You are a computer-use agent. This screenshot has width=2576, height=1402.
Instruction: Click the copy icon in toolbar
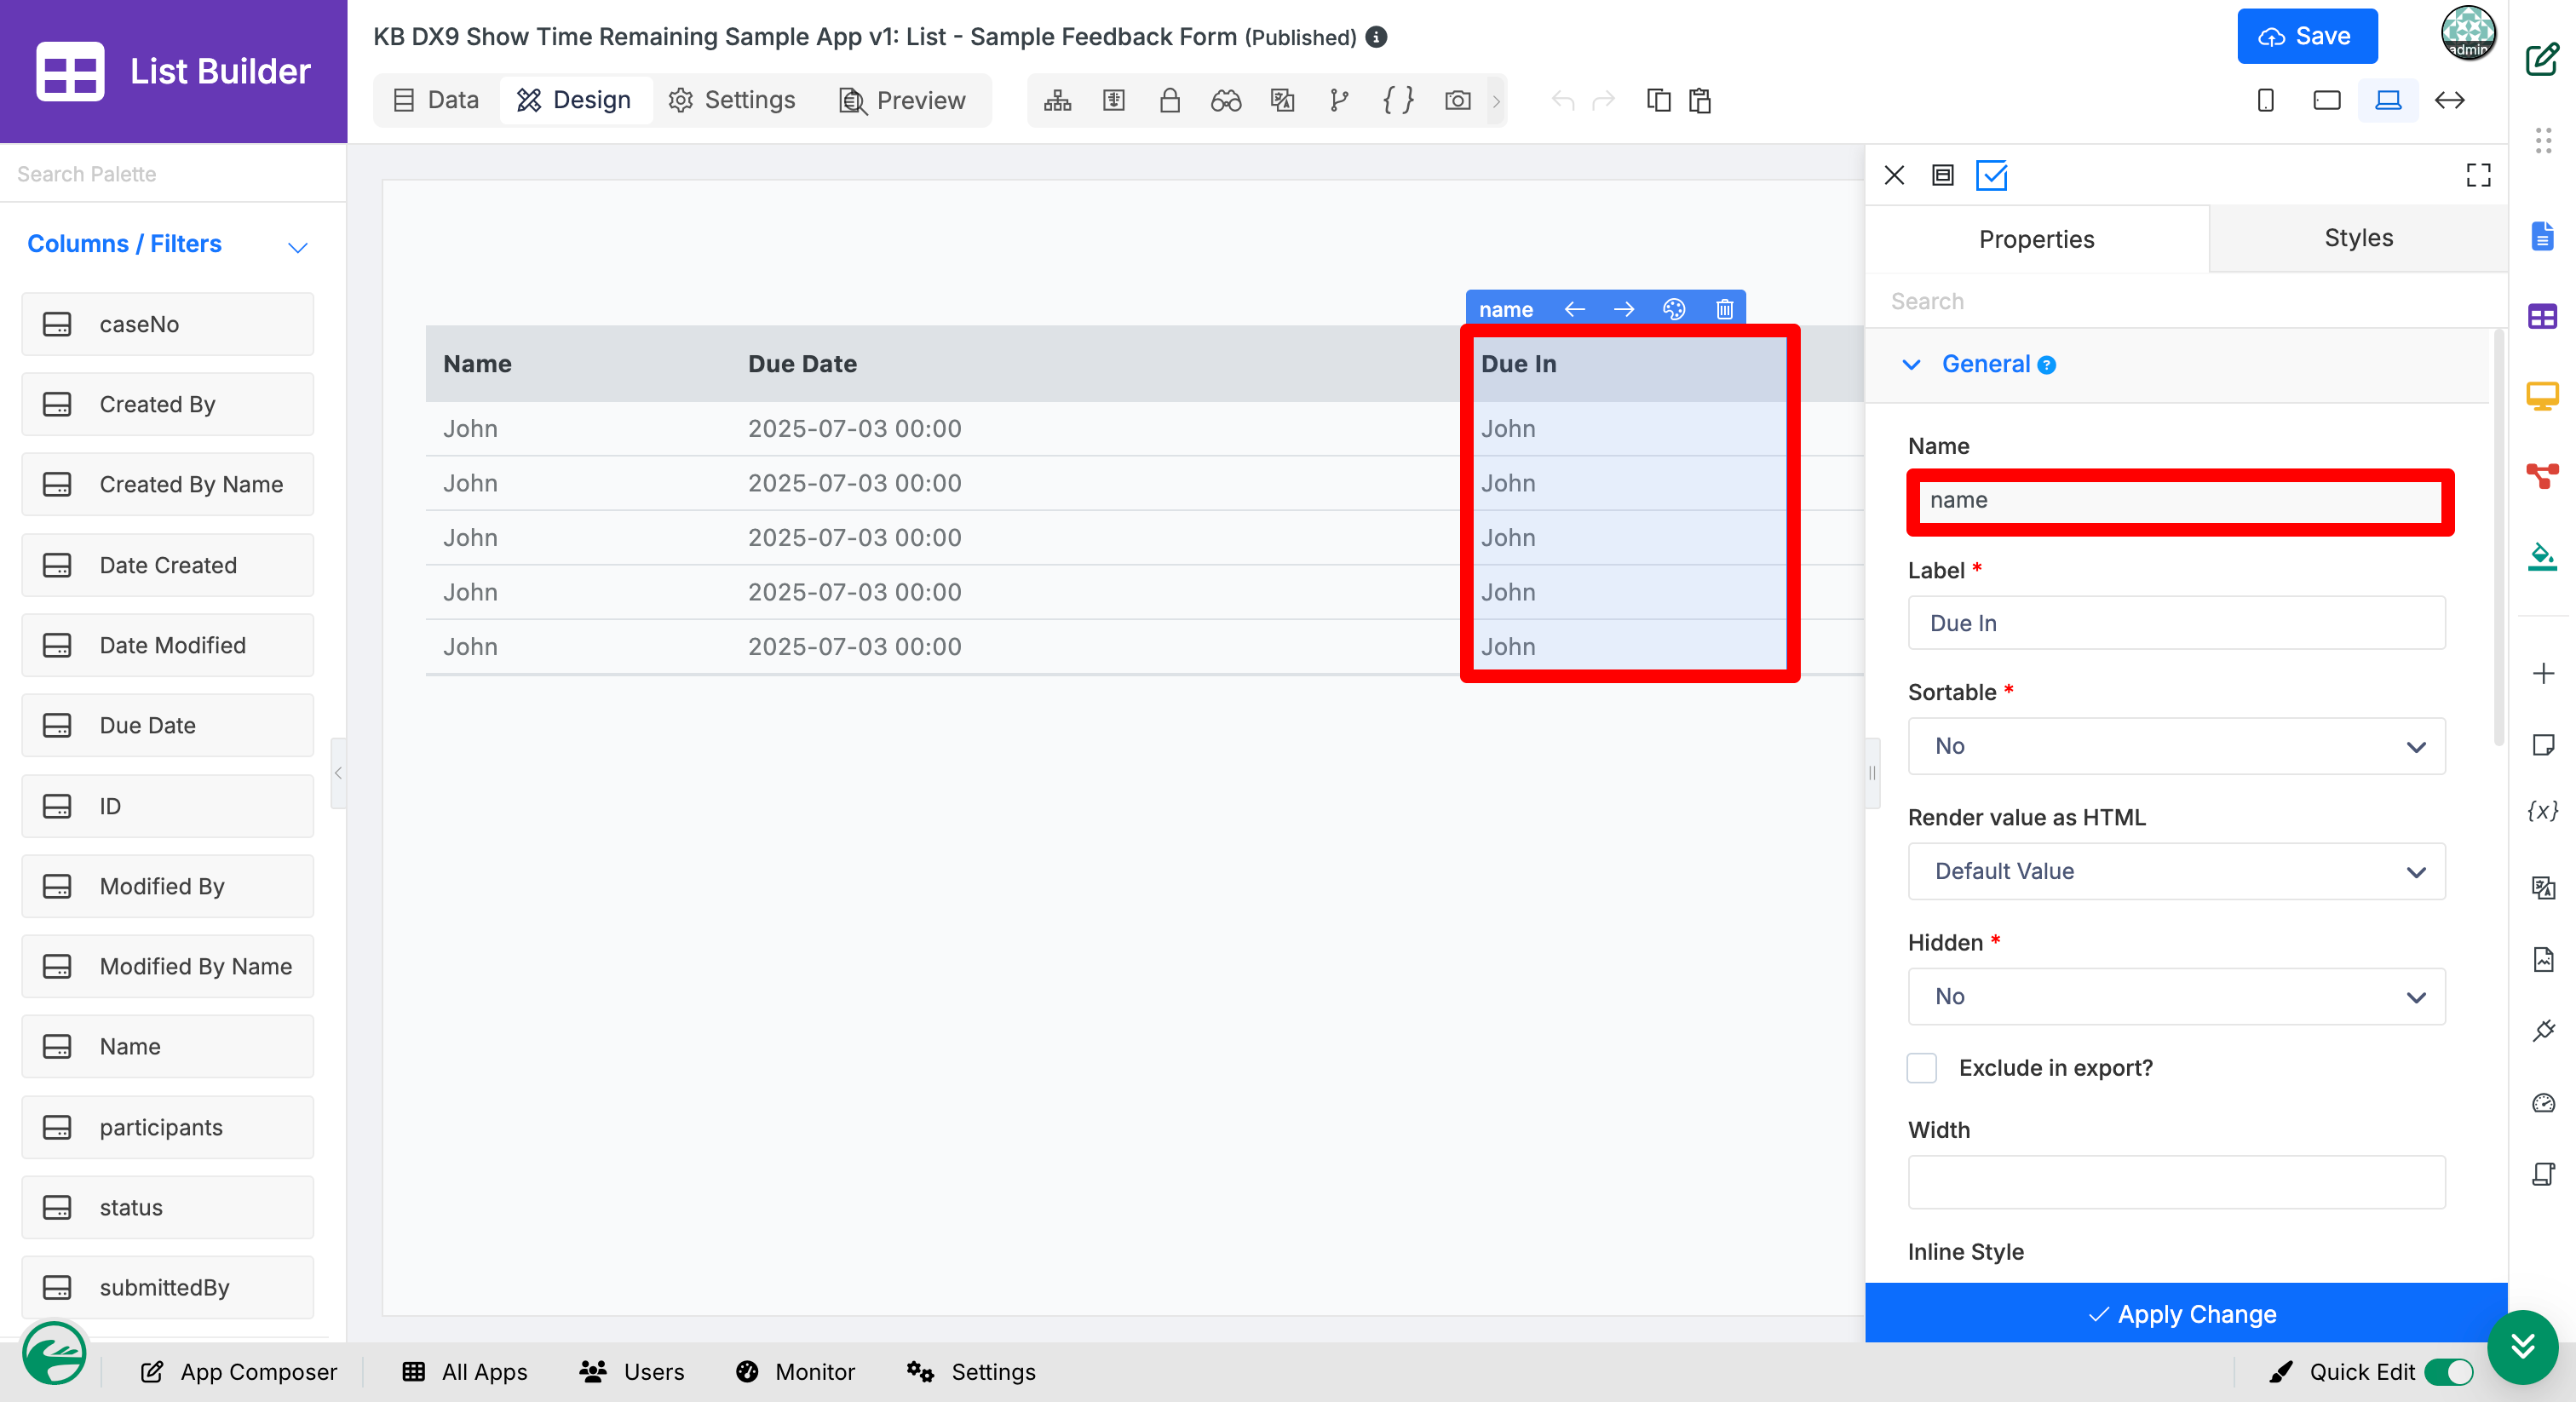click(1658, 100)
